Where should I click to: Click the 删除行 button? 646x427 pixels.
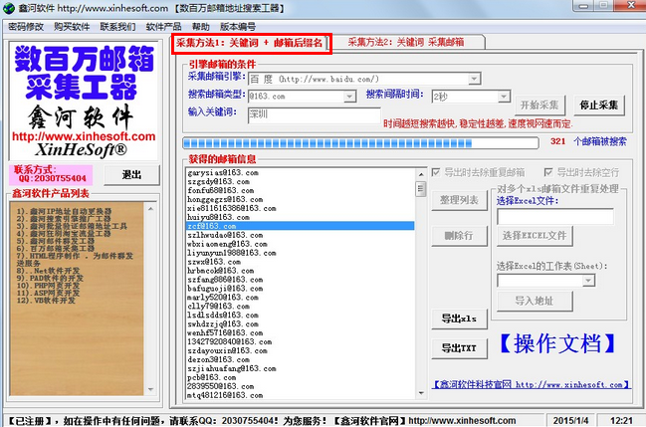pyautogui.click(x=460, y=236)
